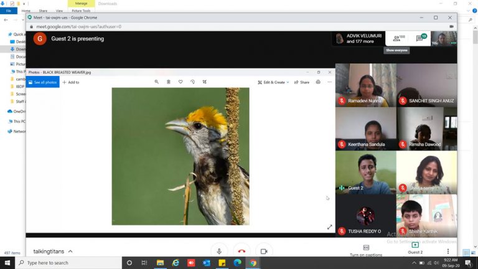Click your self-view thumbnail labeled You
478x269 pixels.
pos(444,39)
